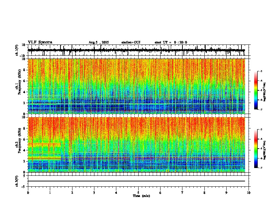The width and height of the screenshot is (280, 216).
Task: Click time axis tick label 6
Action: pos(161,193)
